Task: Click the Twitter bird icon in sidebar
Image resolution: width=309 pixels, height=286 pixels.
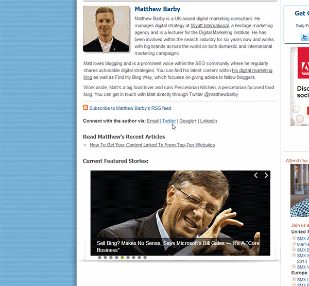Action: 305,37
